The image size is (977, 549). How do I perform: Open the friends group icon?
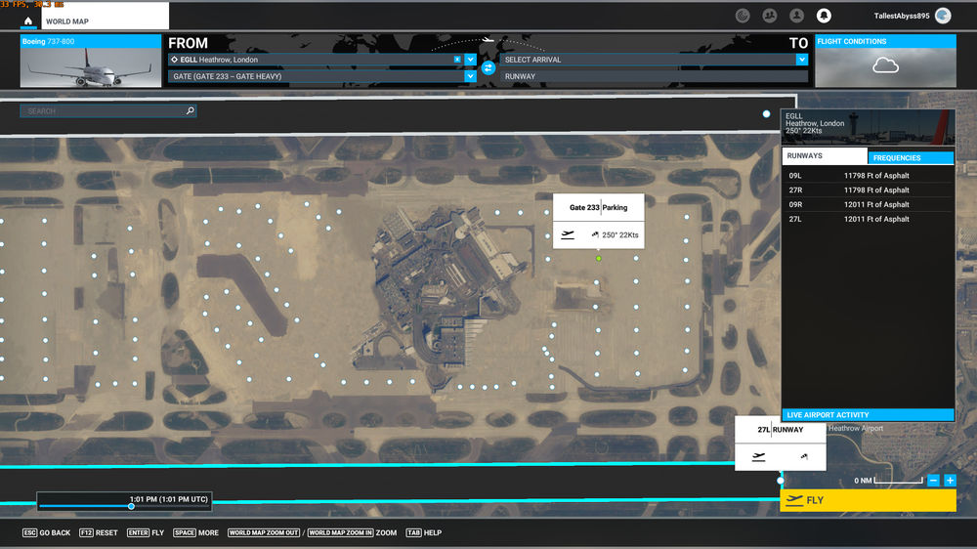pyautogui.click(x=770, y=16)
